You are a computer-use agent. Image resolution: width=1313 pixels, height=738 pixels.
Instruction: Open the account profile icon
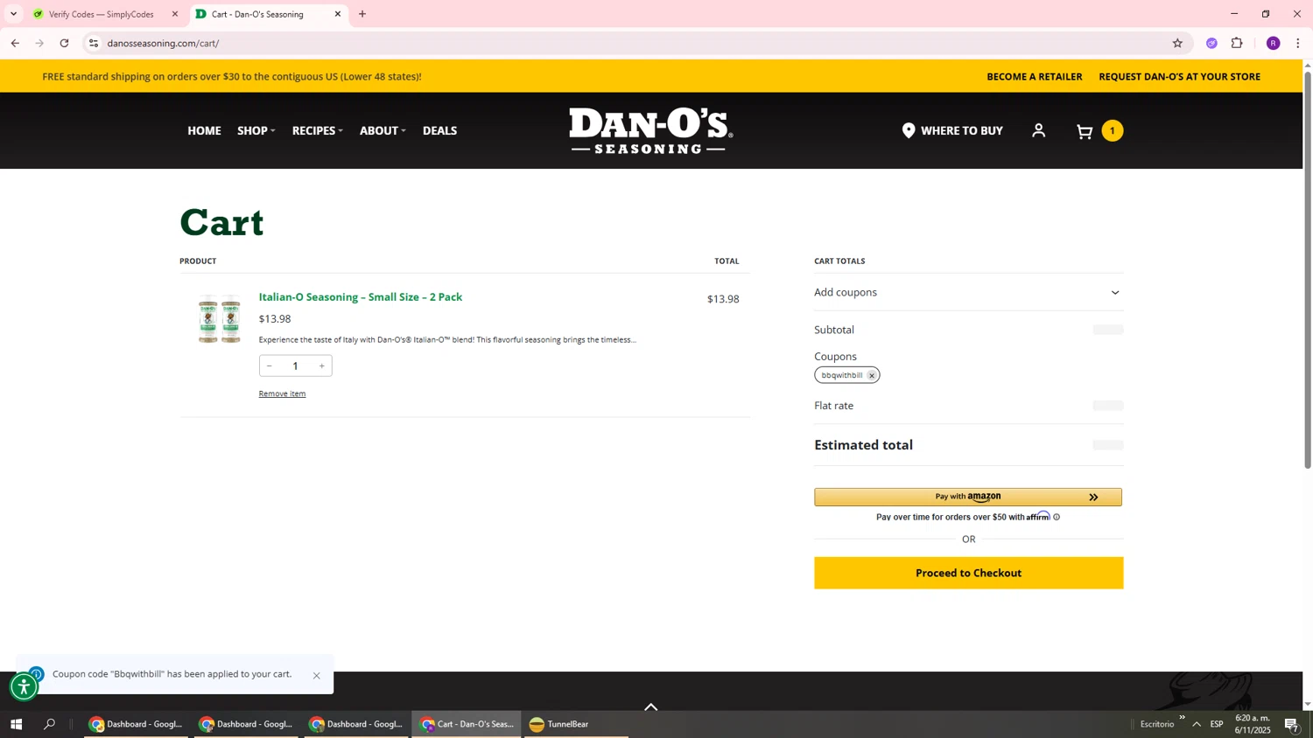[x=1038, y=130]
